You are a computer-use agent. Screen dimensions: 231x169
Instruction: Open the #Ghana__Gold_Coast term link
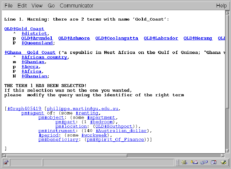(x=30, y=52)
